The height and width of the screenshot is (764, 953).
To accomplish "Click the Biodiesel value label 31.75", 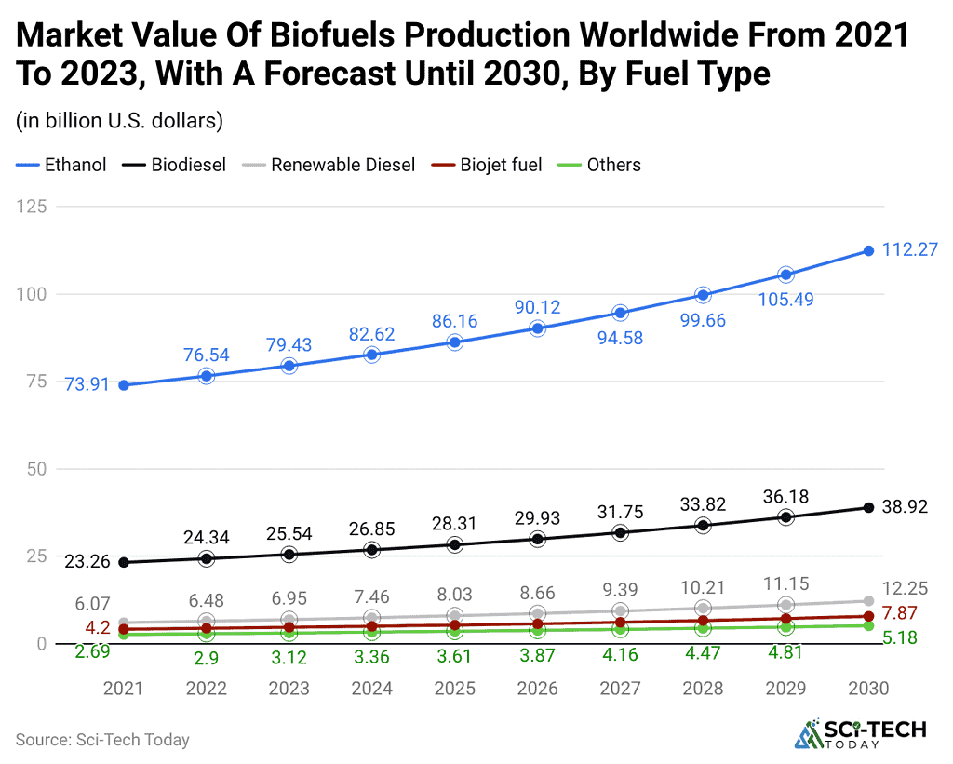I will point(620,512).
